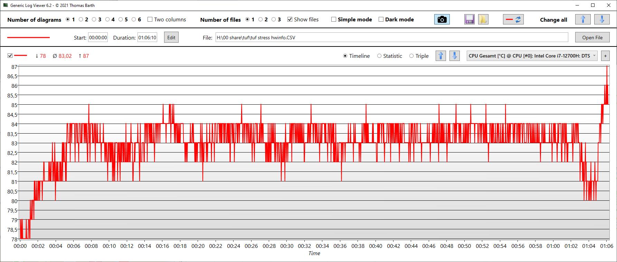Set number of diagrams to 6

point(134,20)
